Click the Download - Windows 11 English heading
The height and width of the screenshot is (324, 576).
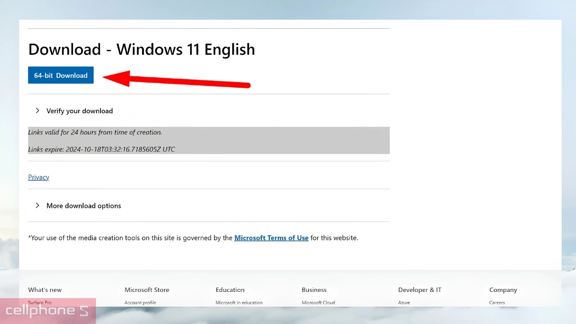click(142, 49)
